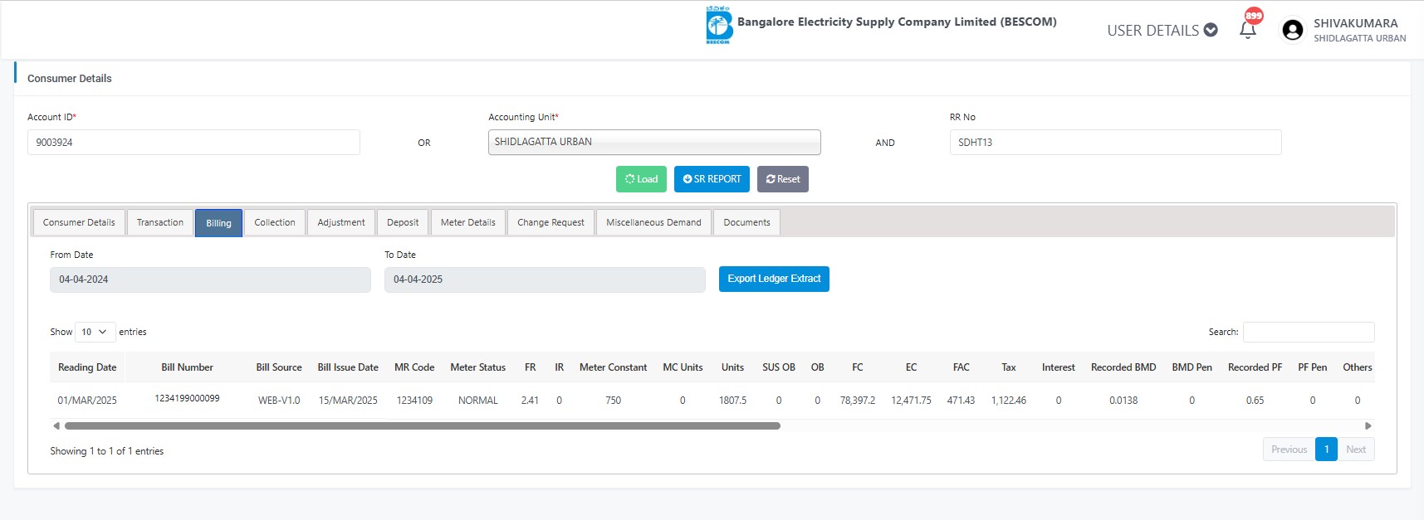The height and width of the screenshot is (520, 1424).
Task: Sort by Bill Source column header
Action: click(279, 367)
